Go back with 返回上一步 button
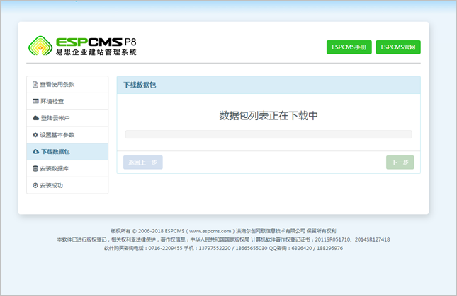Viewport: 457px width, 296px height. tap(143, 162)
